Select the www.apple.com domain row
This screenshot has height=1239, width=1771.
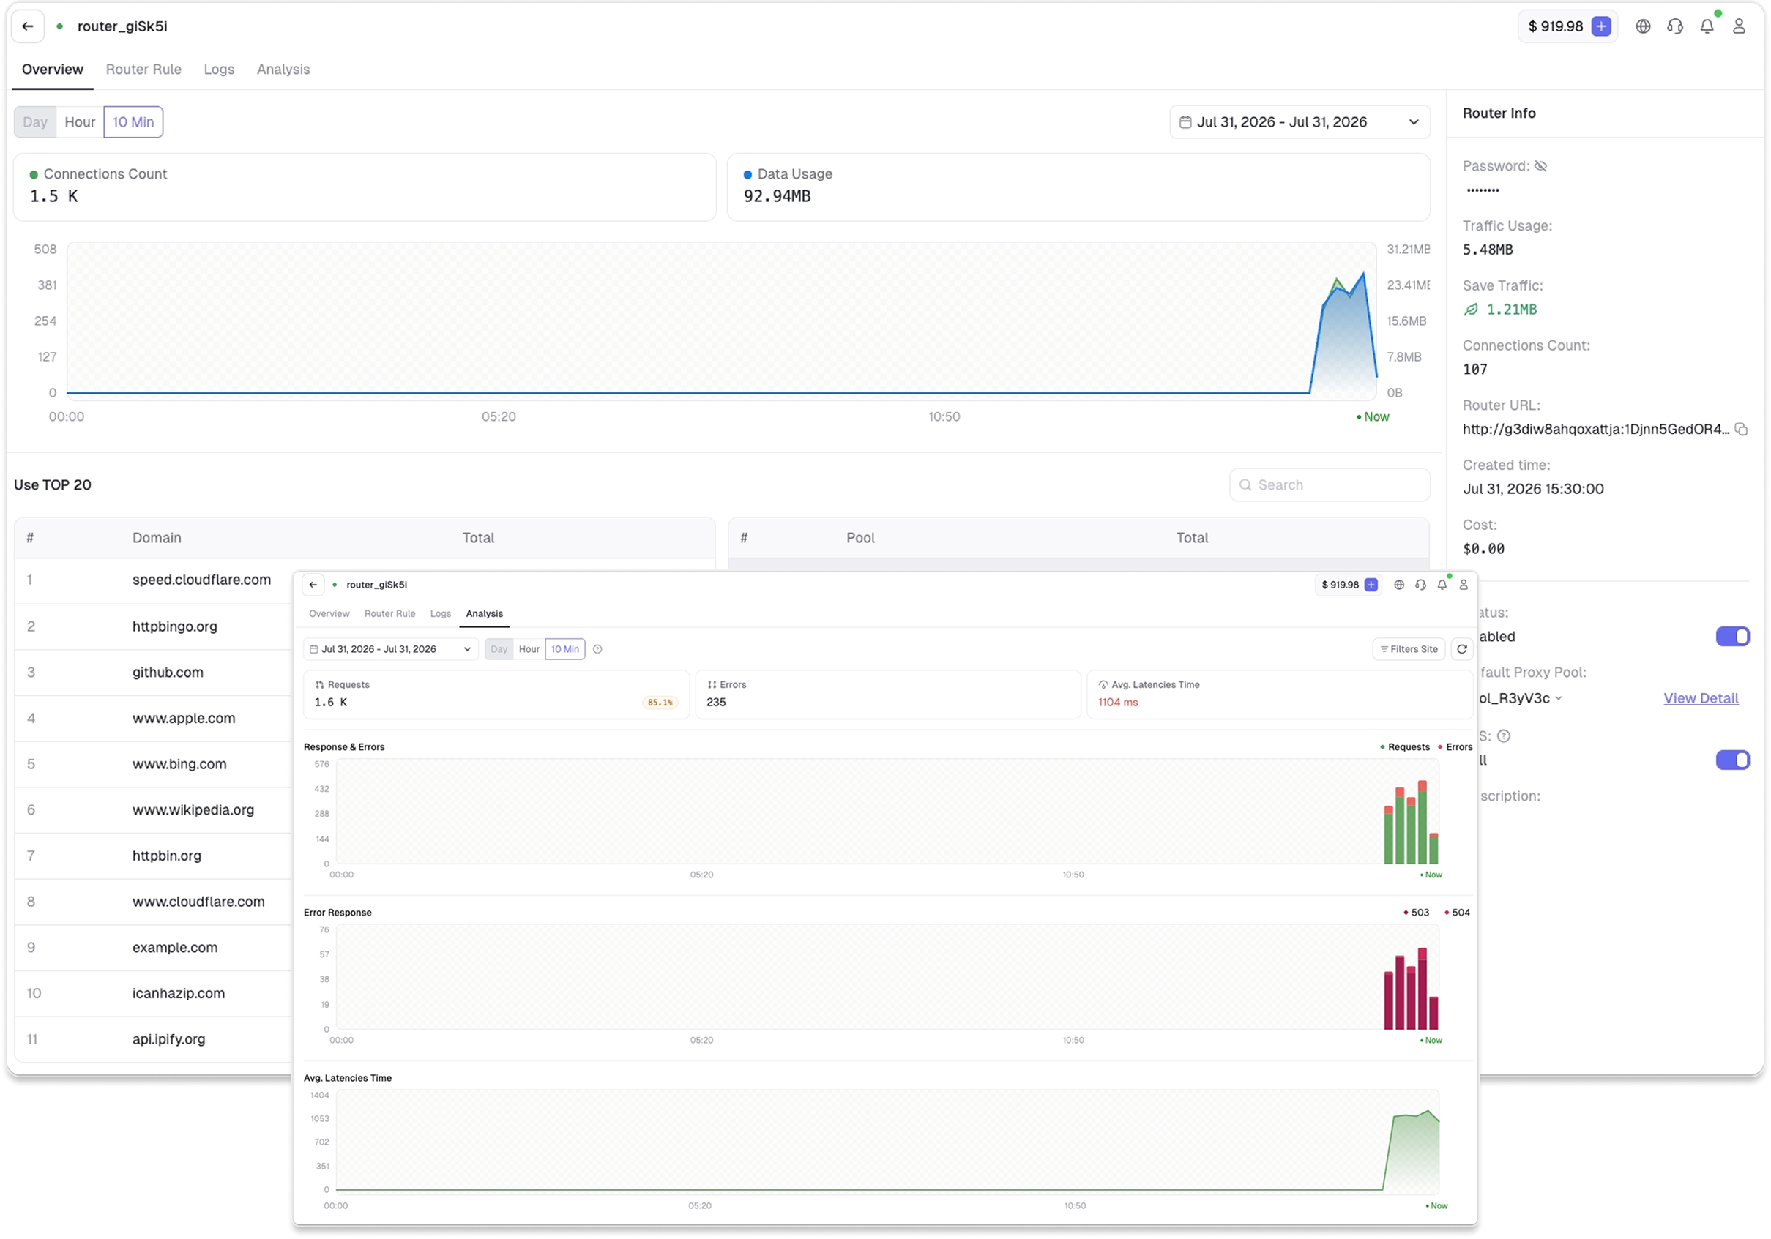184,718
